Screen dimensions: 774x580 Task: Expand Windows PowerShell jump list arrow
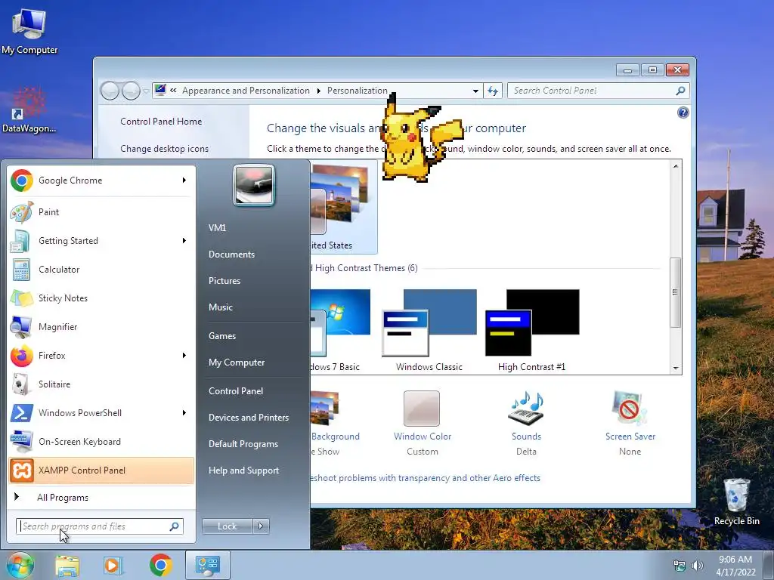[x=184, y=413]
